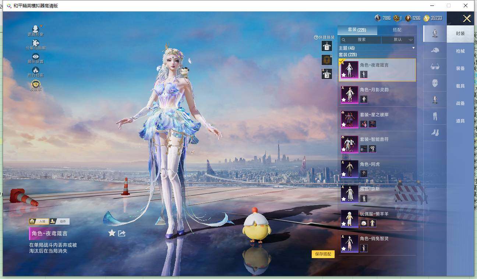
Task: Open the 时装 fashion menu
Action: [460, 33]
